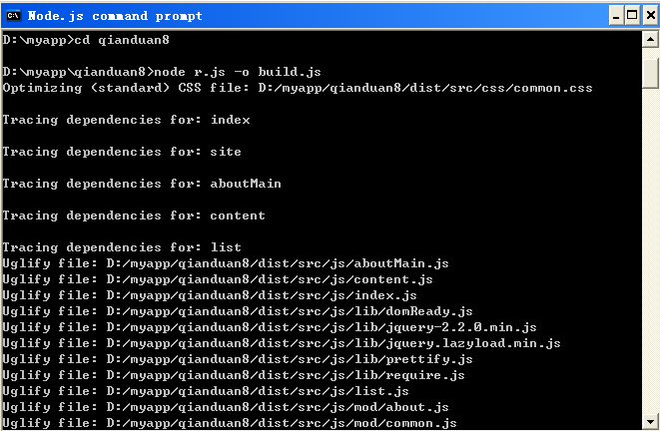Click the Uglify file prettify.js line
Screen dimensions: 660x431
(238, 359)
